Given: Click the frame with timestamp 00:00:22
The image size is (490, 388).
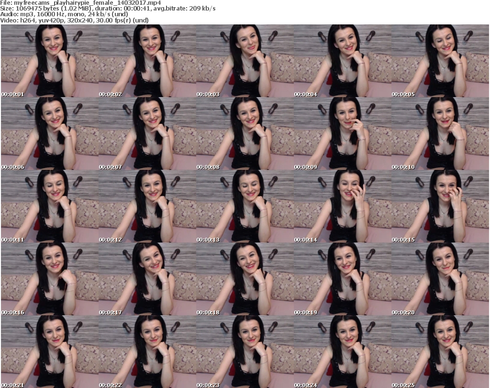Looking at the screenshot, I should coord(147,352).
